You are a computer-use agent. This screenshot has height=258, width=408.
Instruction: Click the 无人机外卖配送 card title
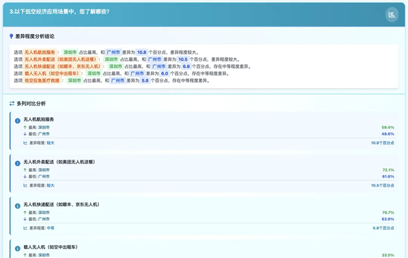(x=59, y=162)
